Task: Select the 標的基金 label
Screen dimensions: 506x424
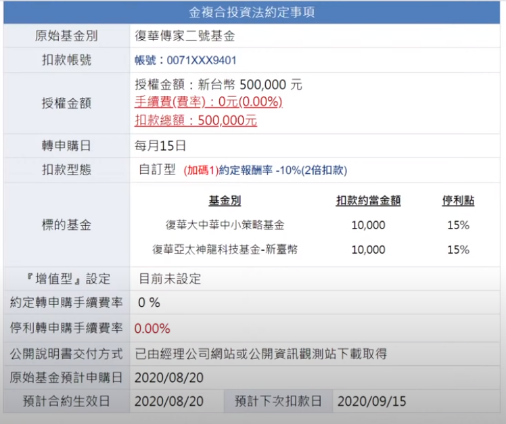Action: pos(66,225)
